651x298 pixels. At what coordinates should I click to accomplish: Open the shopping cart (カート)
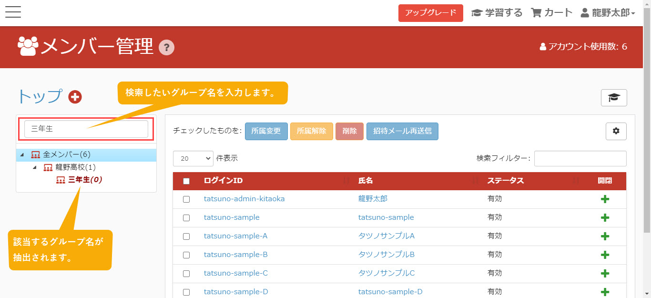coord(552,13)
